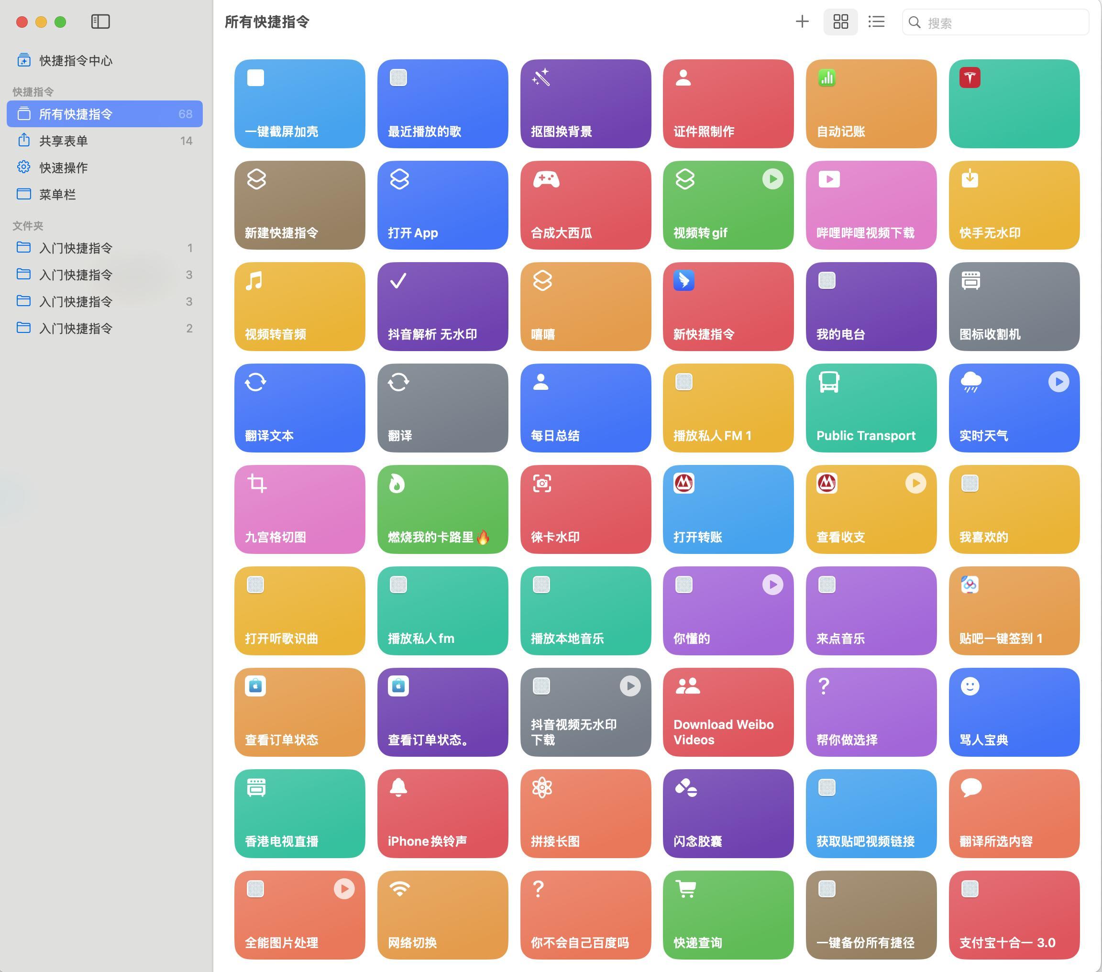Image resolution: width=1102 pixels, height=972 pixels.
Task: Open 共享表单 in the sidebar
Action: coord(105,141)
